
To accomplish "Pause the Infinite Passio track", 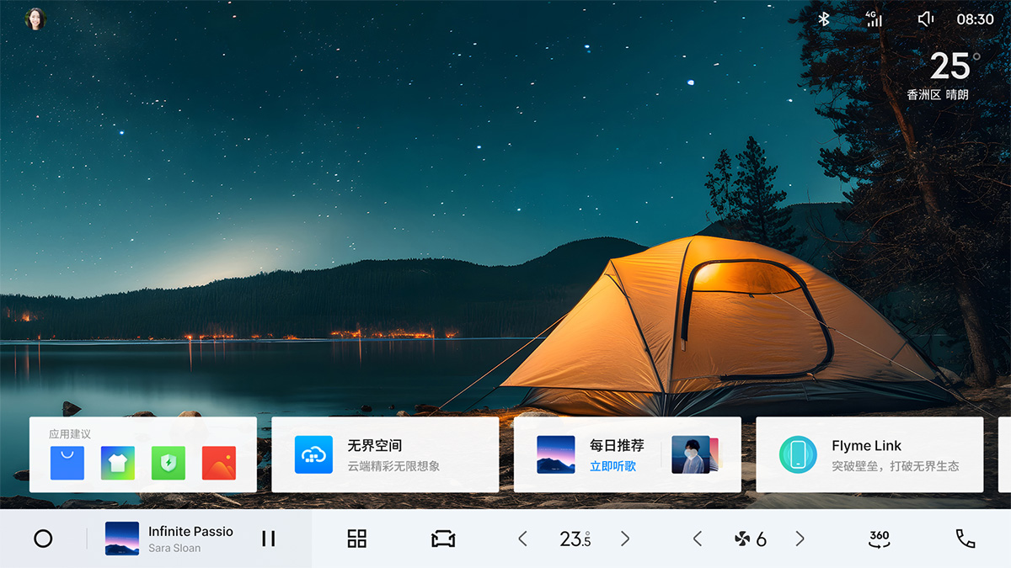I will (x=268, y=539).
